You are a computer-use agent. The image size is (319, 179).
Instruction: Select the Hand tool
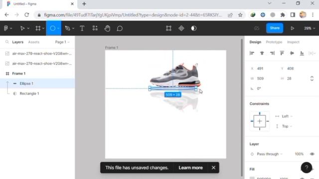pyautogui.click(x=107, y=28)
